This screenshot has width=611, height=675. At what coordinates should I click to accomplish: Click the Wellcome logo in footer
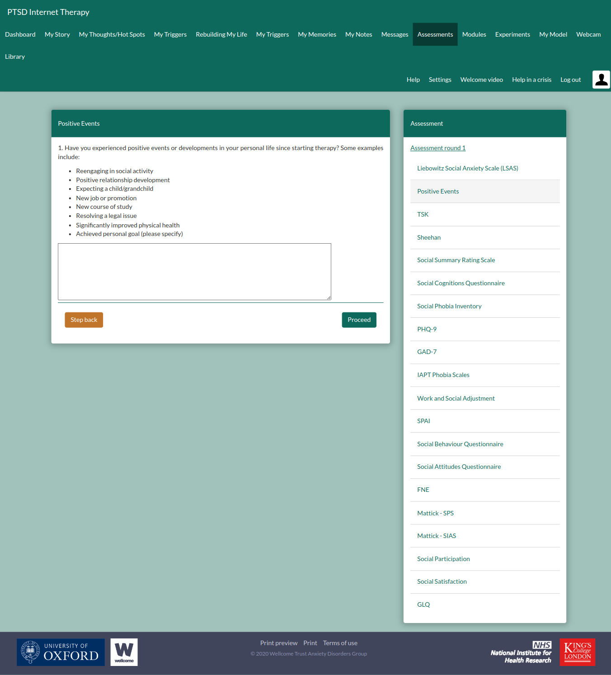[x=124, y=652]
